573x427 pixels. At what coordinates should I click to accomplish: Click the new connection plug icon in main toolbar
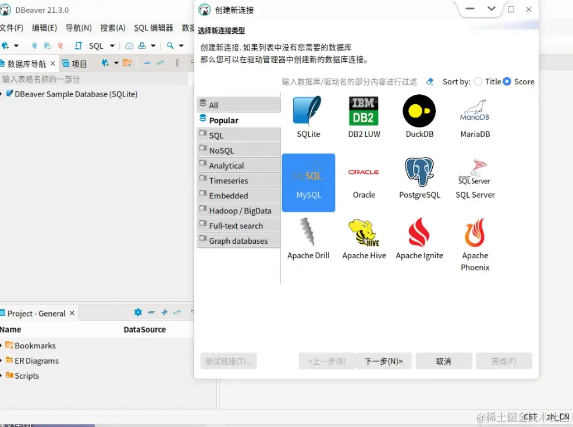(x=5, y=46)
